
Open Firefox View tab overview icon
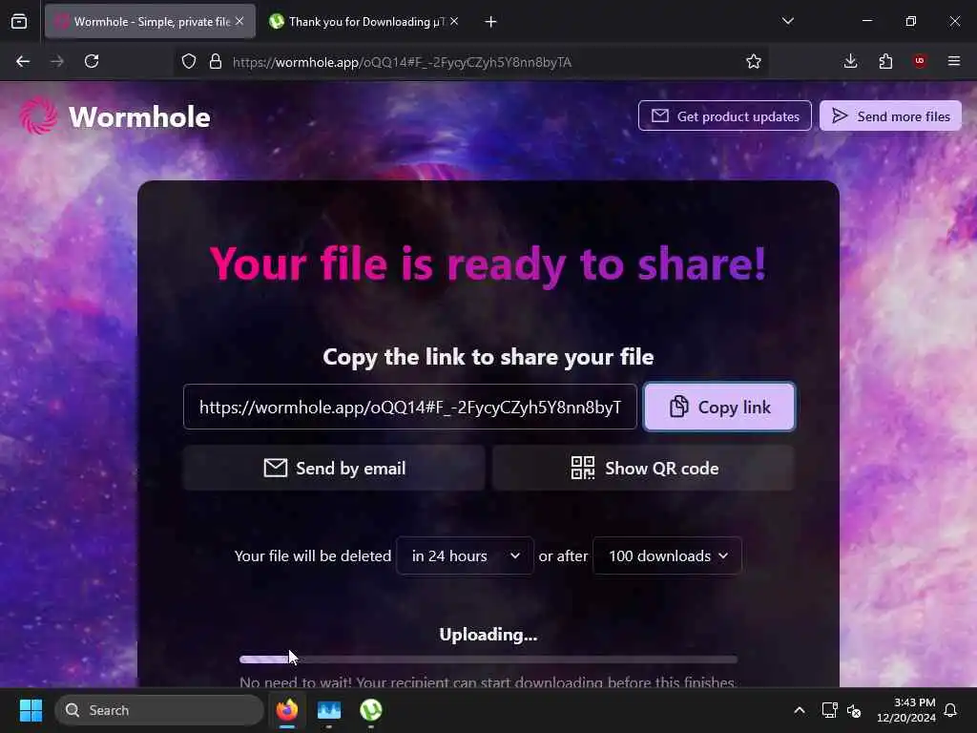coord(19,22)
